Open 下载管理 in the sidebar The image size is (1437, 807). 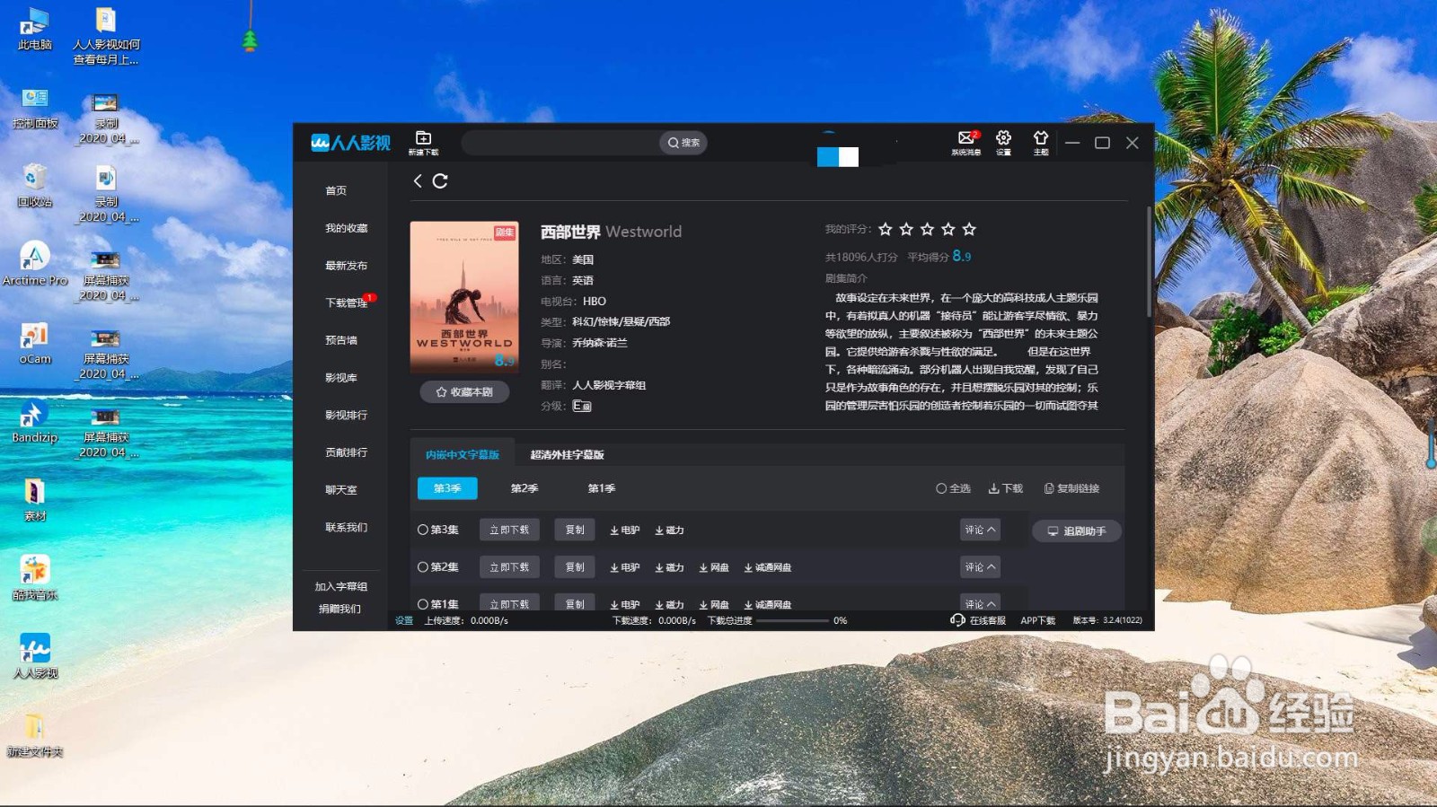pyautogui.click(x=346, y=303)
